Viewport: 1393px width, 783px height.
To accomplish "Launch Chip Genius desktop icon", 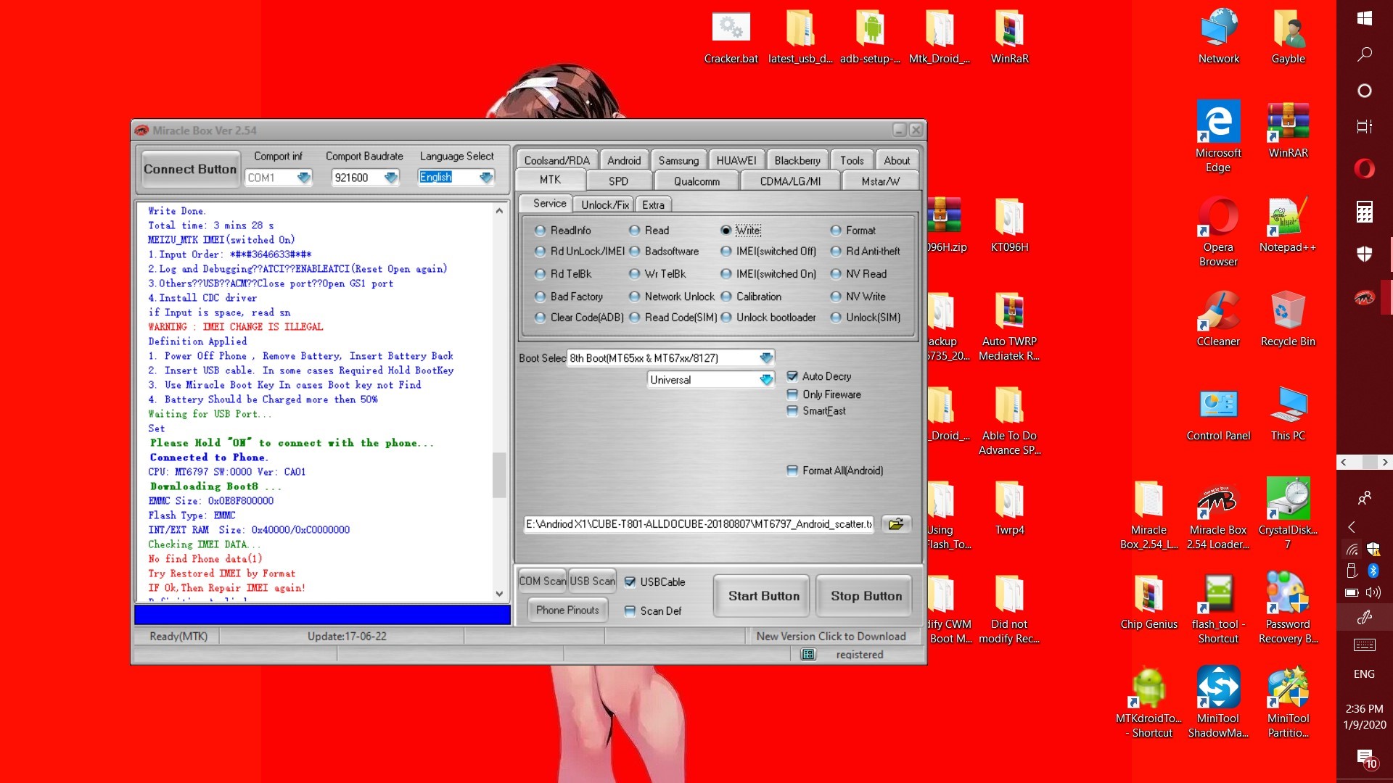I will coord(1149,602).
